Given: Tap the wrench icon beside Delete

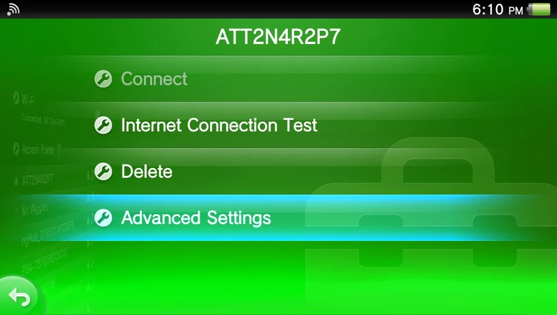Looking at the screenshot, I should [103, 171].
